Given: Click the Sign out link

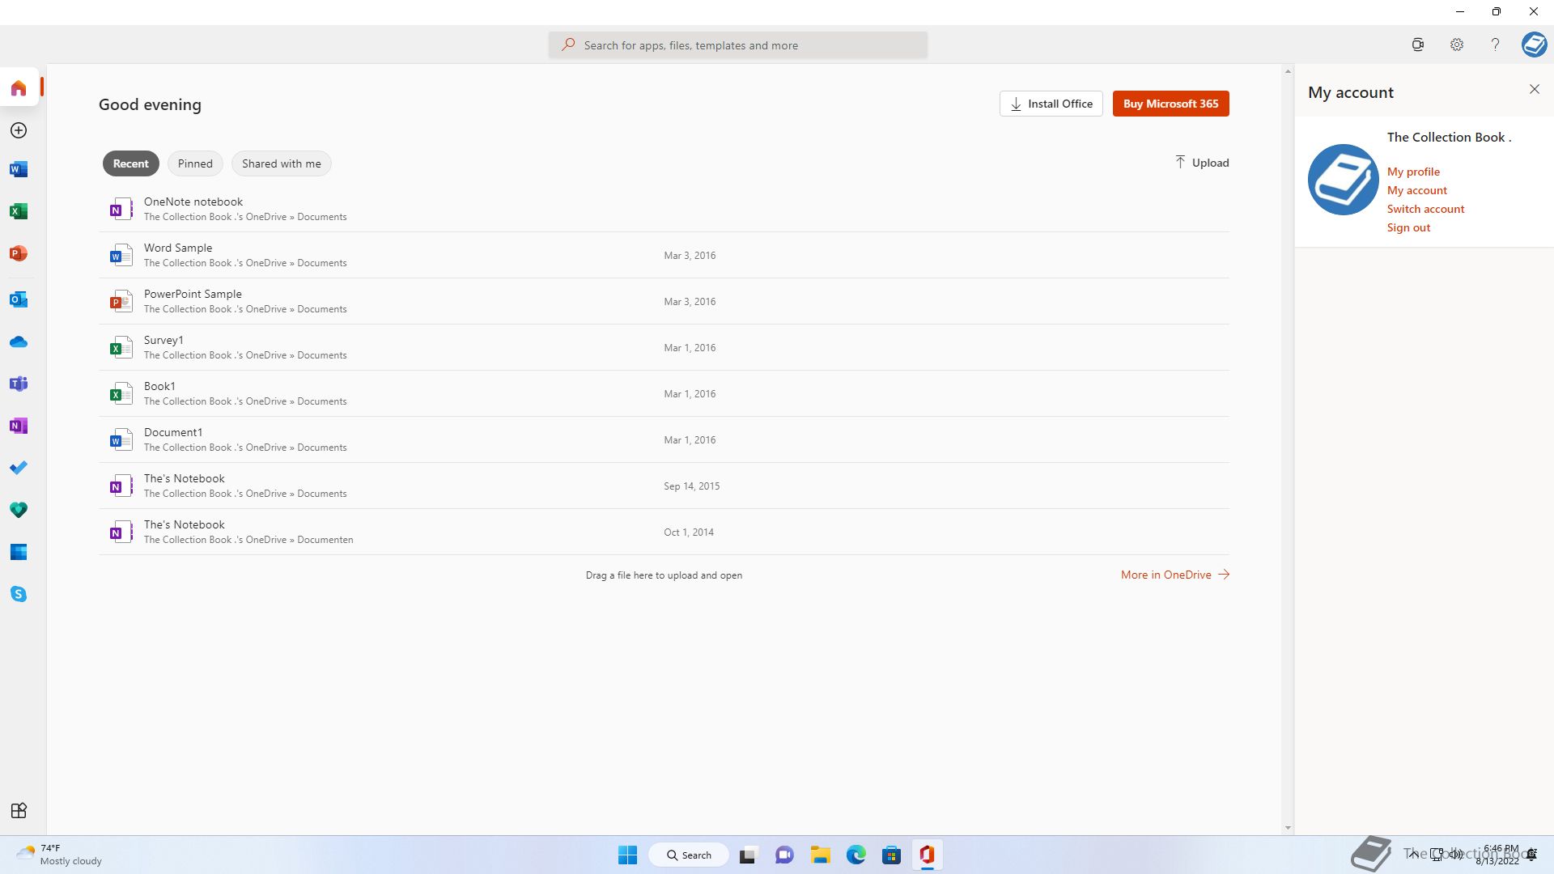Looking at the screenshot, I should pos(1408,227).
